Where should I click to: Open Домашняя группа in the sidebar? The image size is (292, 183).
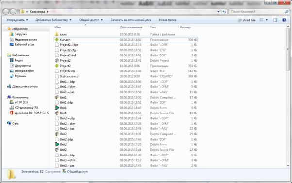pos(22,86)
